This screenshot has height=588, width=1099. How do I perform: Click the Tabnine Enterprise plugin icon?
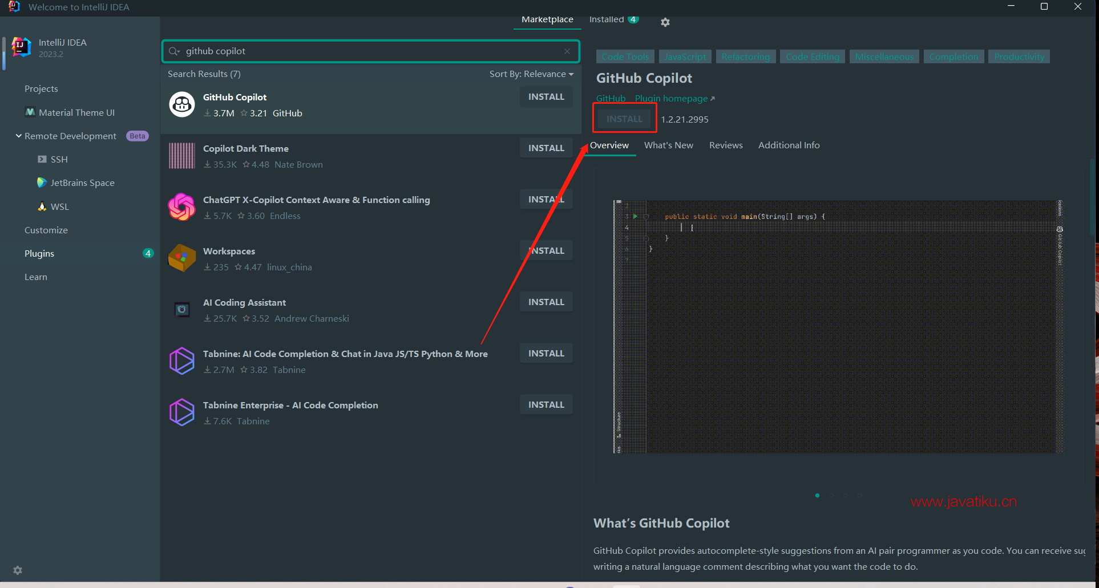tap(182, 412)
